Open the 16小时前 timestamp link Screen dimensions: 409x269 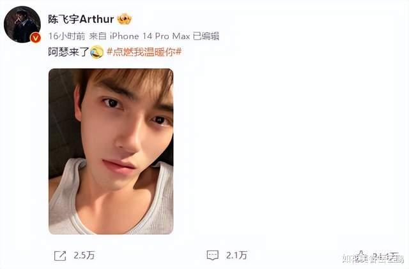pyautogui.click(x=66, y=36)
